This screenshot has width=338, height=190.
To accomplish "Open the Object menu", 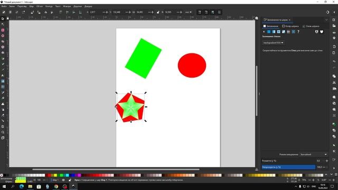I will click(x=40, y=6).
